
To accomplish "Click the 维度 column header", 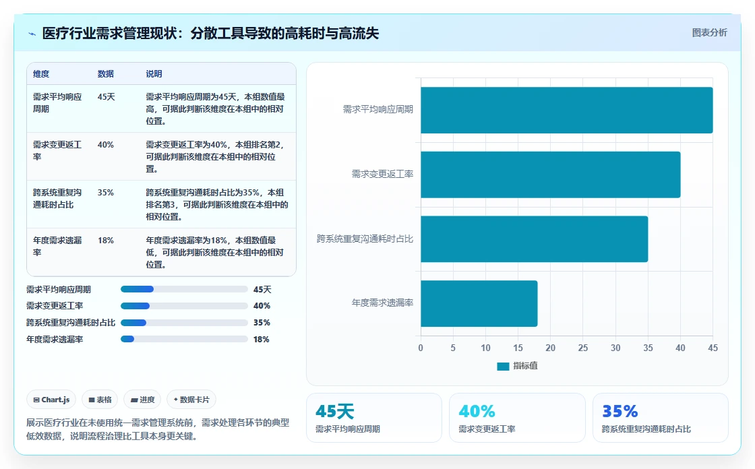I will click(x=41, y=73).
